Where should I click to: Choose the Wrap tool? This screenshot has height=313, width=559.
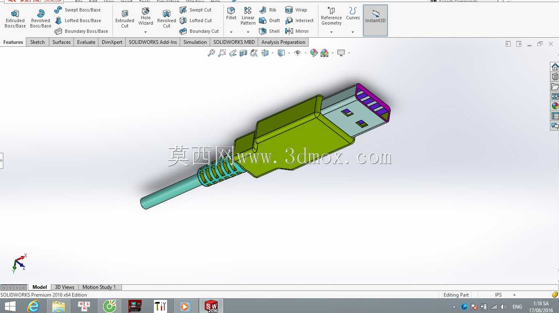pos(296,10)
